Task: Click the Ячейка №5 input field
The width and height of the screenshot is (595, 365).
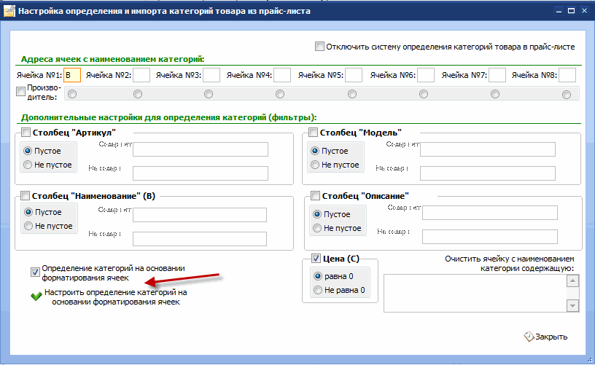Action: coord(354,75)
